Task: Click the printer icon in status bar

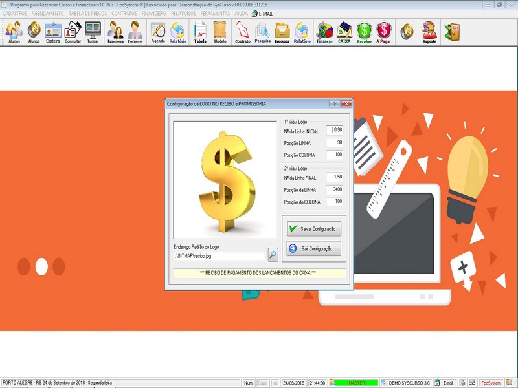Action: pos(462,383)
